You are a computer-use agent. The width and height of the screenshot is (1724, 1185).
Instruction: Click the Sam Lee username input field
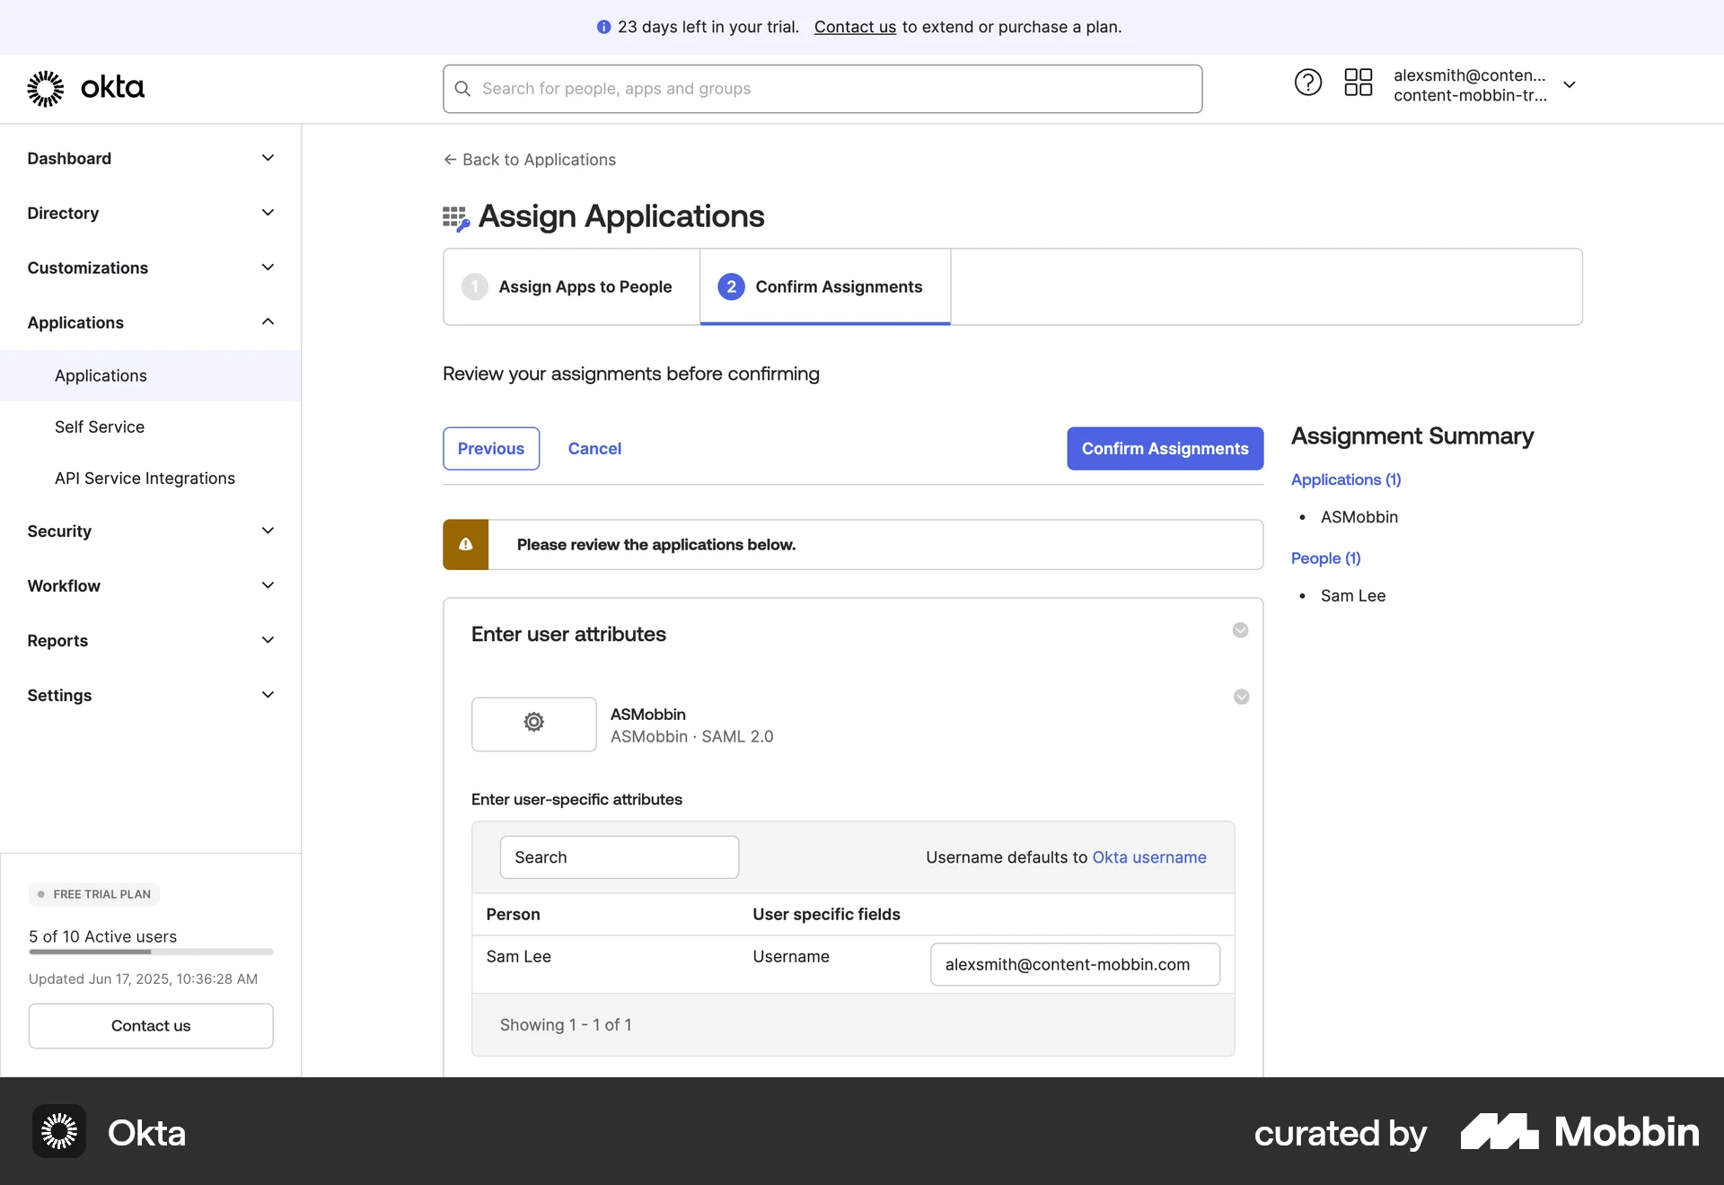(x=1074, y=964)
